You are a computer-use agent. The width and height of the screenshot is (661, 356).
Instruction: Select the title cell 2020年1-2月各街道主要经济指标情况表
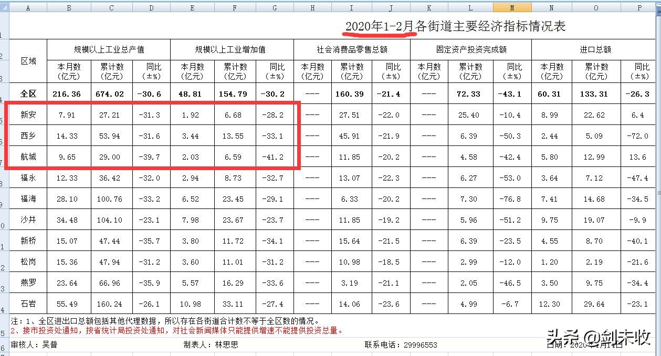(456, 26)
